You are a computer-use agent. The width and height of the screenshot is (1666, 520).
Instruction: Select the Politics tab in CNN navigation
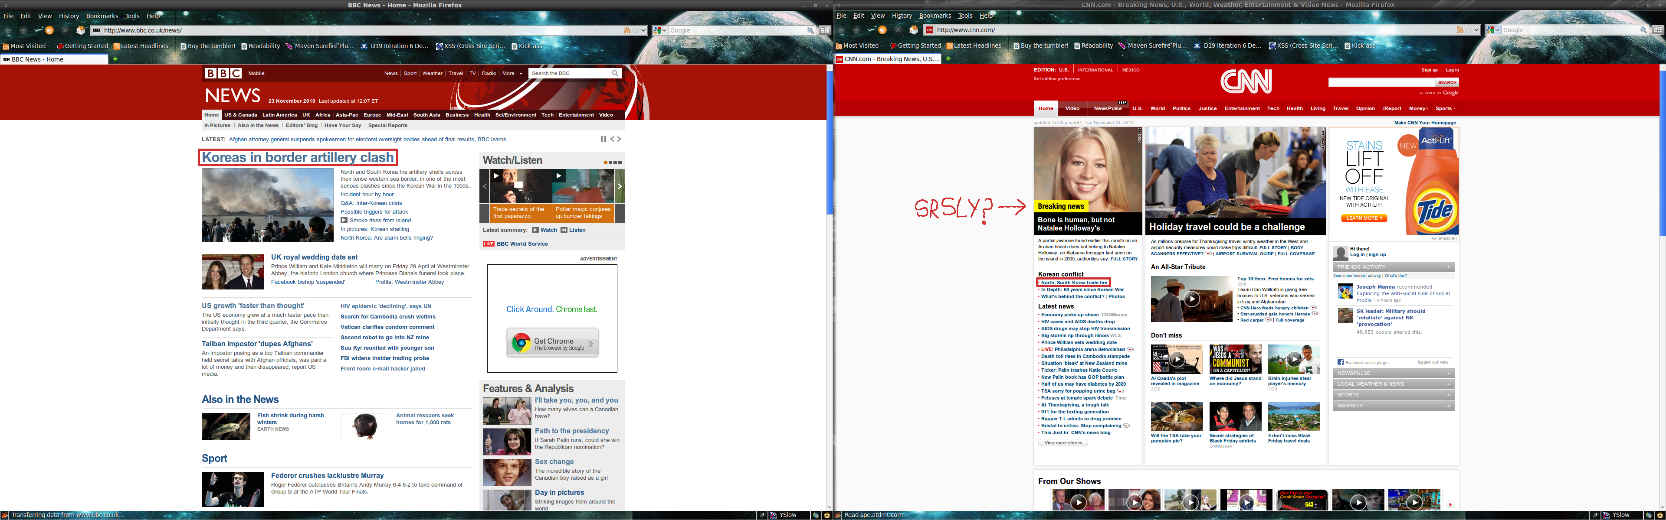click(1181, 108)
